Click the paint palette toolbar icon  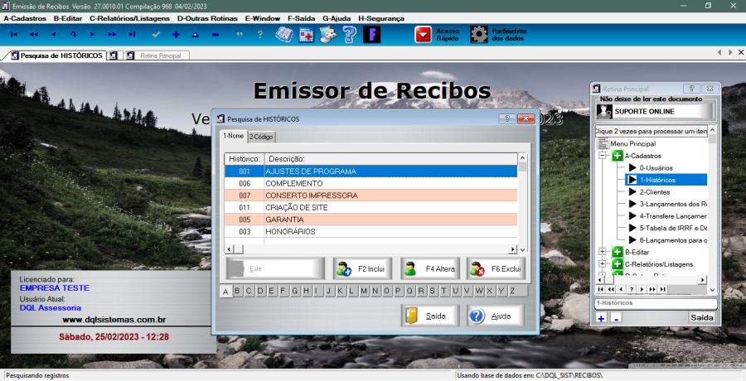click(x=328, y=35)
